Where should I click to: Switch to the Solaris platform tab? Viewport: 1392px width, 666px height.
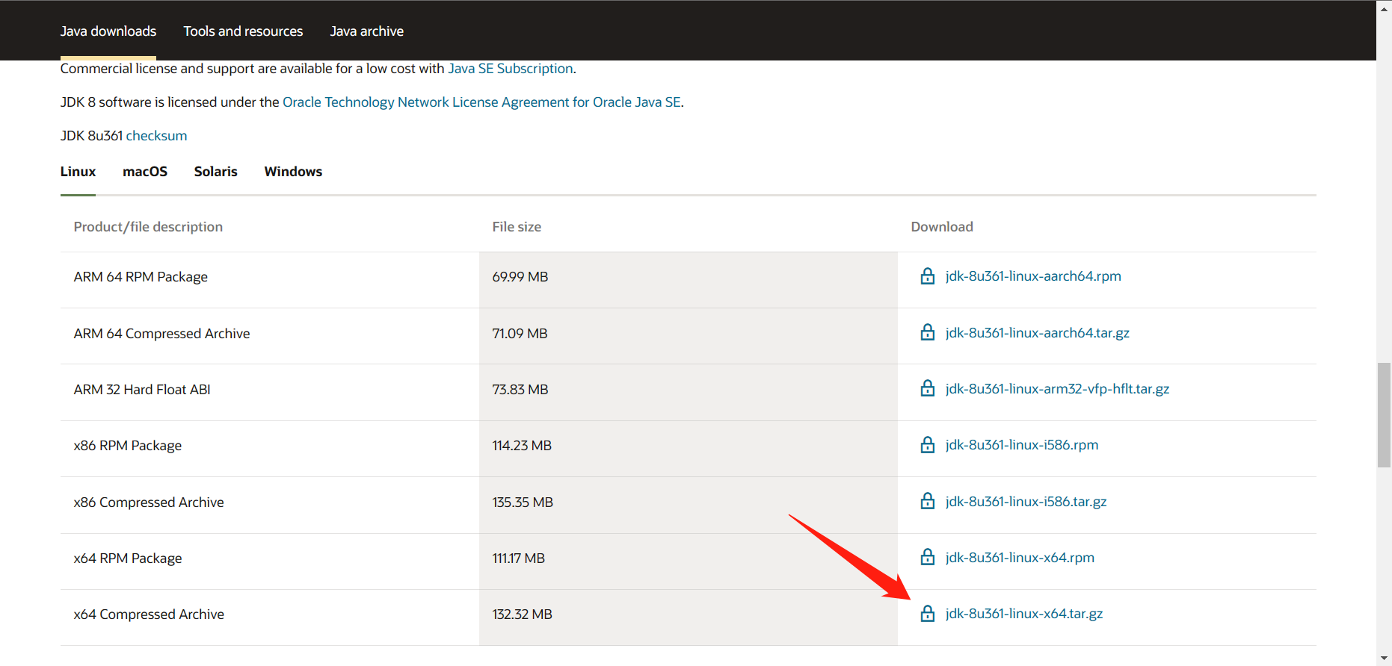click(216, 172)
